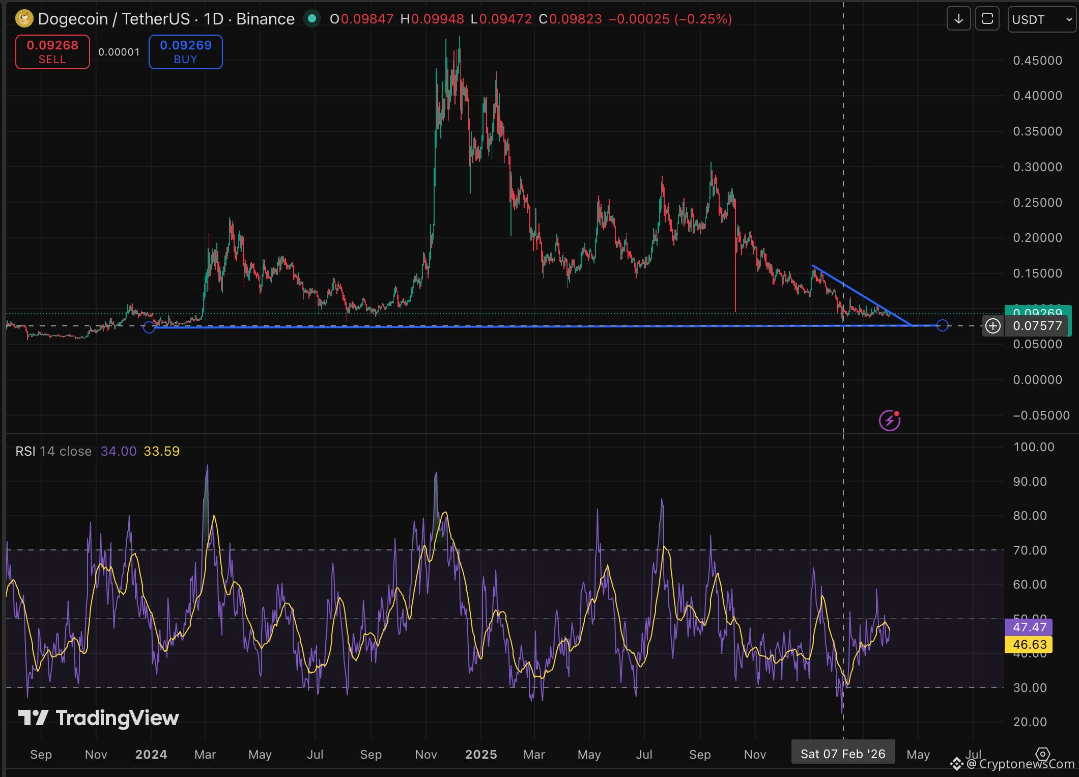1079x777 pixels.
Task: Click the Sat 07 Feb '26 date label
Action: [x=843, y=754]
